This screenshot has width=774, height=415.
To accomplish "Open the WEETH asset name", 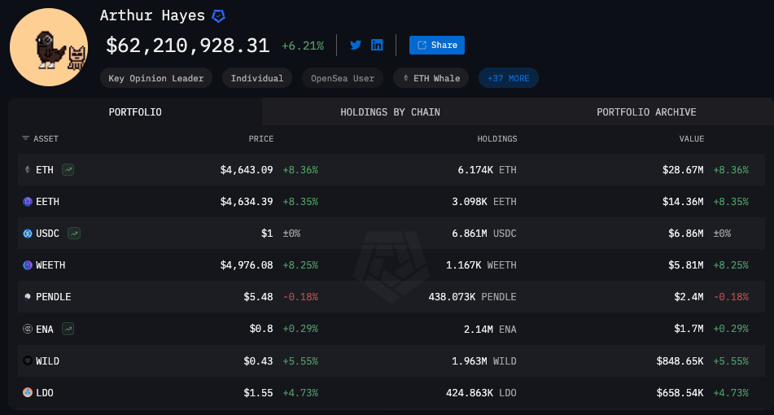I will click(50, 265).
